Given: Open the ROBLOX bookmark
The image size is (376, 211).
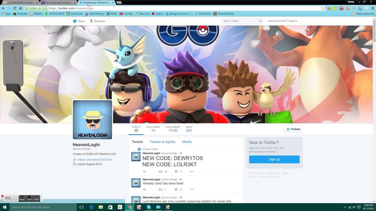Looking at the screenshot, I should [x=36, y=14].
